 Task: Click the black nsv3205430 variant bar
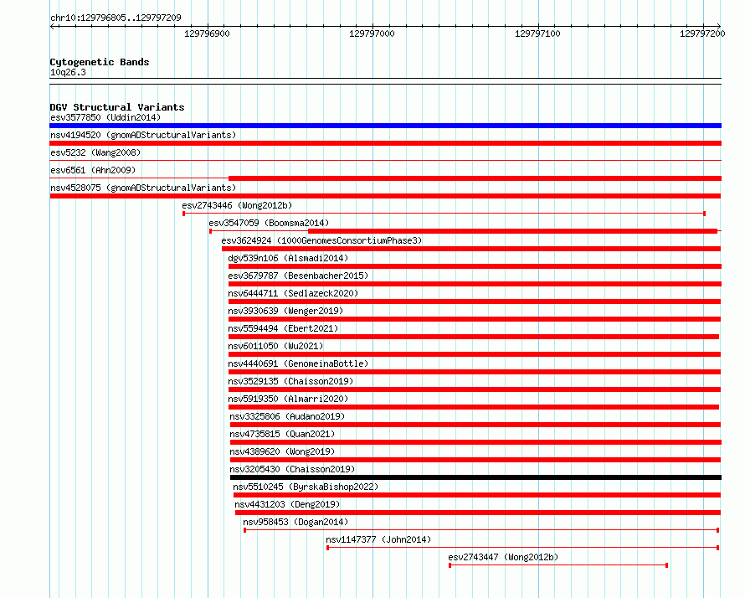tap(475, 477)
